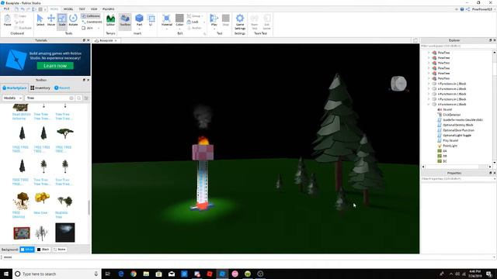Toggle the Constraints option
Image resolution: width=497 pixels, height=279 pixels.
(92, 22)
